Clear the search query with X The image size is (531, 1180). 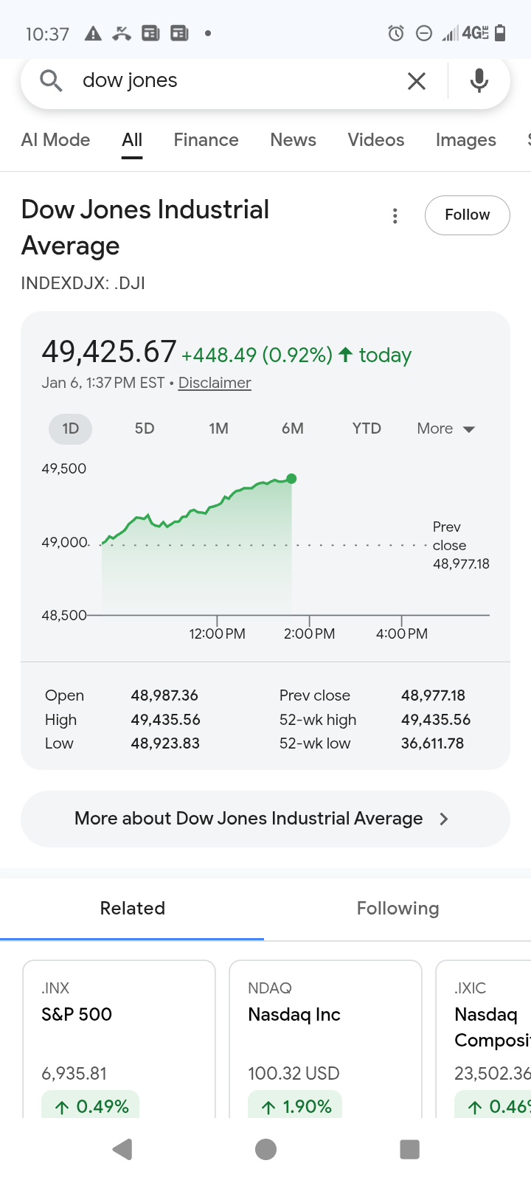pos(417,81)
